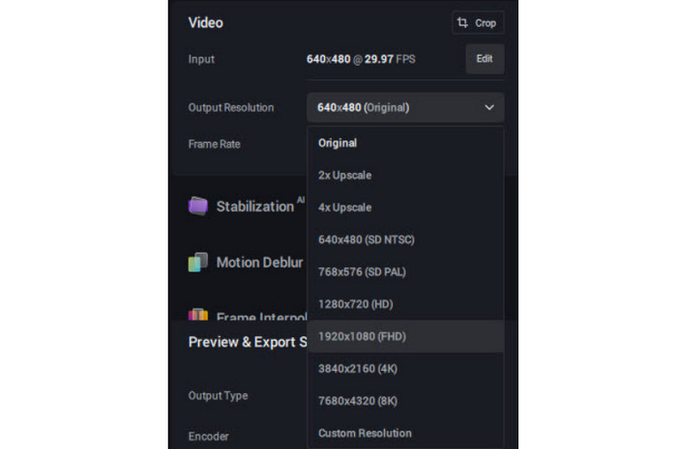Choose the Custom Resolution option
The image size is (677, 449).
(405, 433)
